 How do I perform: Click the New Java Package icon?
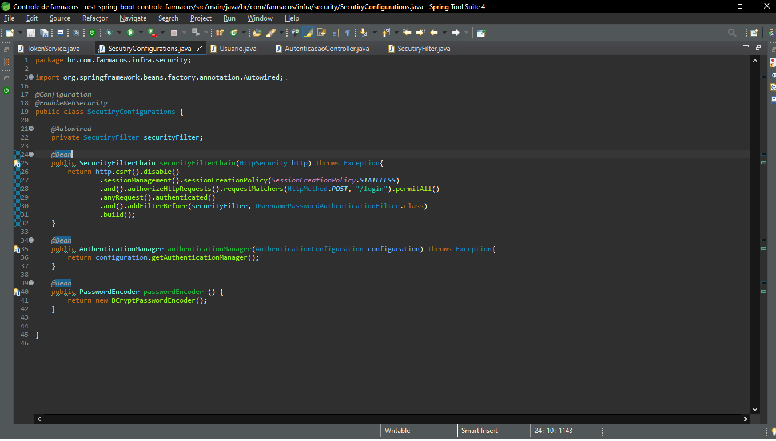[219, 33]
